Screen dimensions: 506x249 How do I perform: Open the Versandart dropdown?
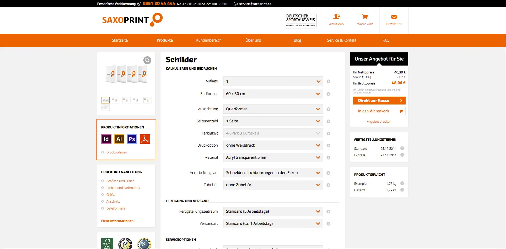coord(273,223)
